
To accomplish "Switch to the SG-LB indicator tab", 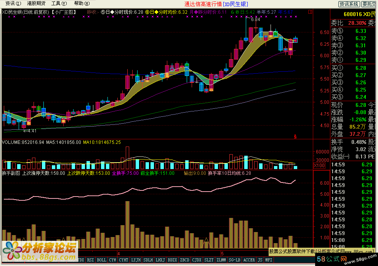I will tap(235, 260).
